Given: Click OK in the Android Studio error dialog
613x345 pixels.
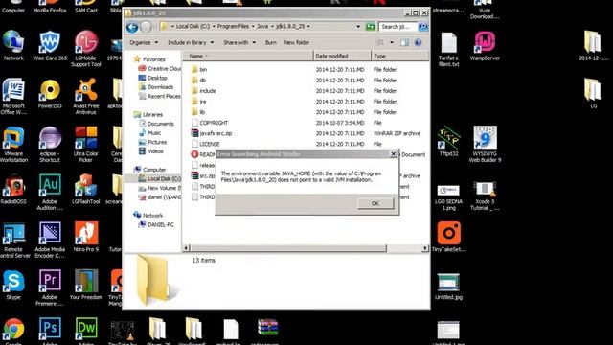Looking at the screenshot, I should click(x=375, y=203).
